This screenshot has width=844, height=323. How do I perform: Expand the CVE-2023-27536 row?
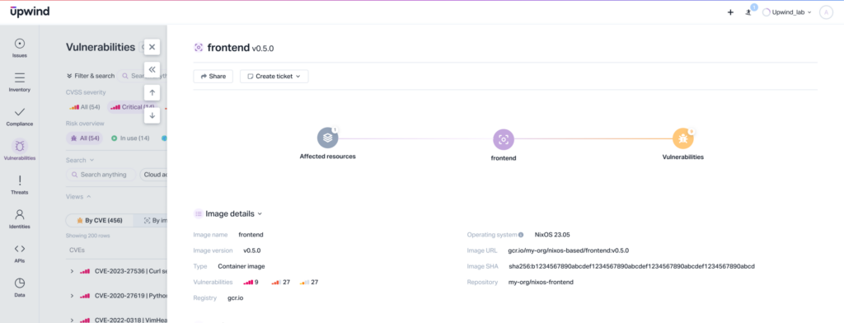point(72,271)
